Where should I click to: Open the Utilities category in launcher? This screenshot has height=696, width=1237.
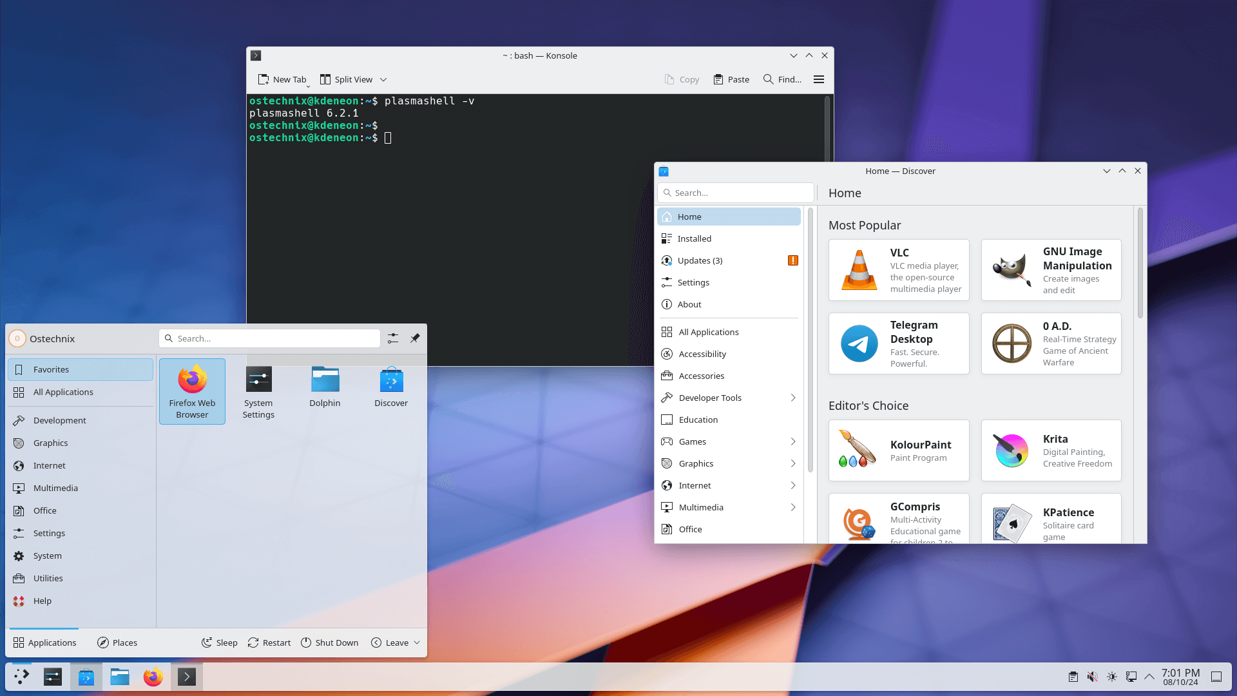point(81,578)
